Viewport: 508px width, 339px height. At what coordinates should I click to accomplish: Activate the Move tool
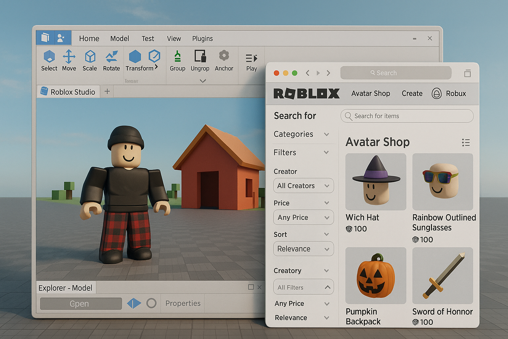pyautogui.click(x=69, y=60)
